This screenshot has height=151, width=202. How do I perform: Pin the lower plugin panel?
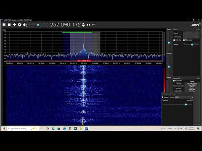click(x=197, y=78)
